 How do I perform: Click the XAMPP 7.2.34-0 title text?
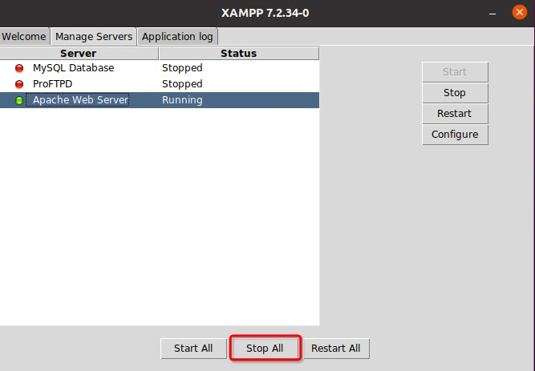(265, 13)
